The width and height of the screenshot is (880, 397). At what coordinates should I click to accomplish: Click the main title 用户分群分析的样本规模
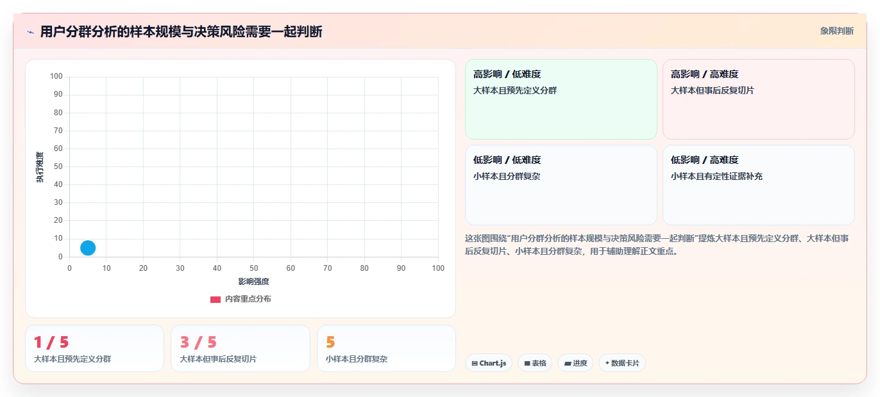(182, 31)
